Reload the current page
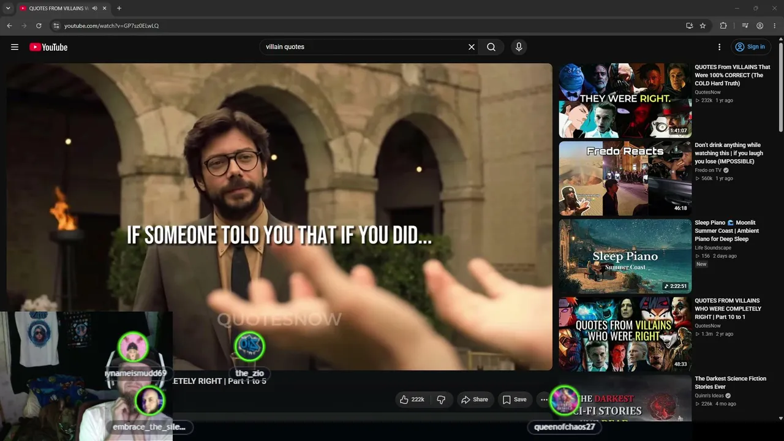 [x=39, y=26]
